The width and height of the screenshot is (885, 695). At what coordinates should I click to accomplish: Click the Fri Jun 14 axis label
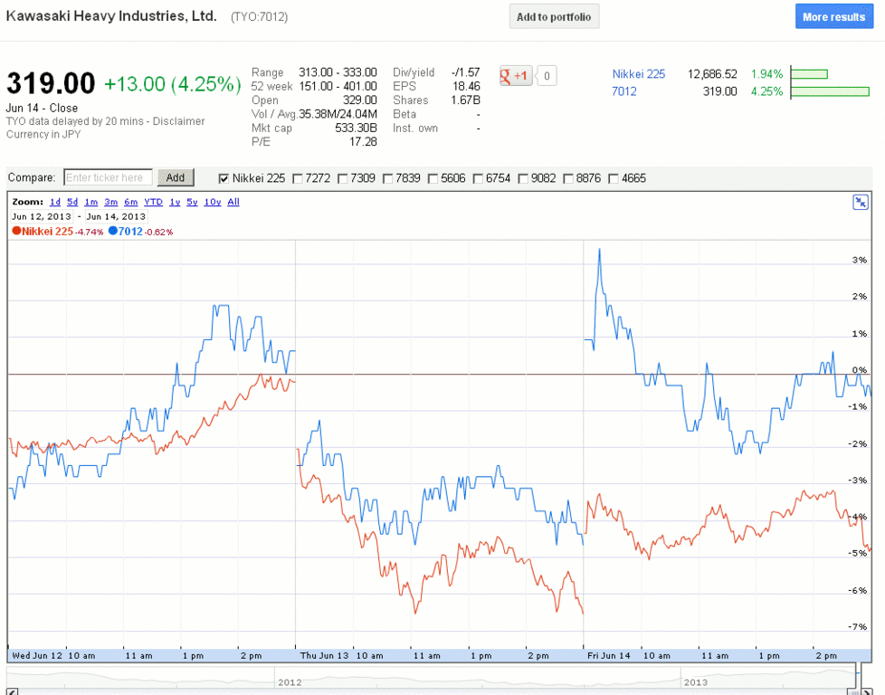(608, 655)
